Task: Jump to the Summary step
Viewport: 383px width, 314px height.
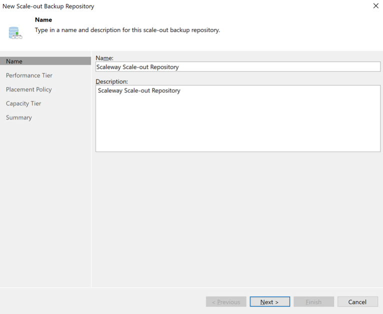Action: click(19, 117)
